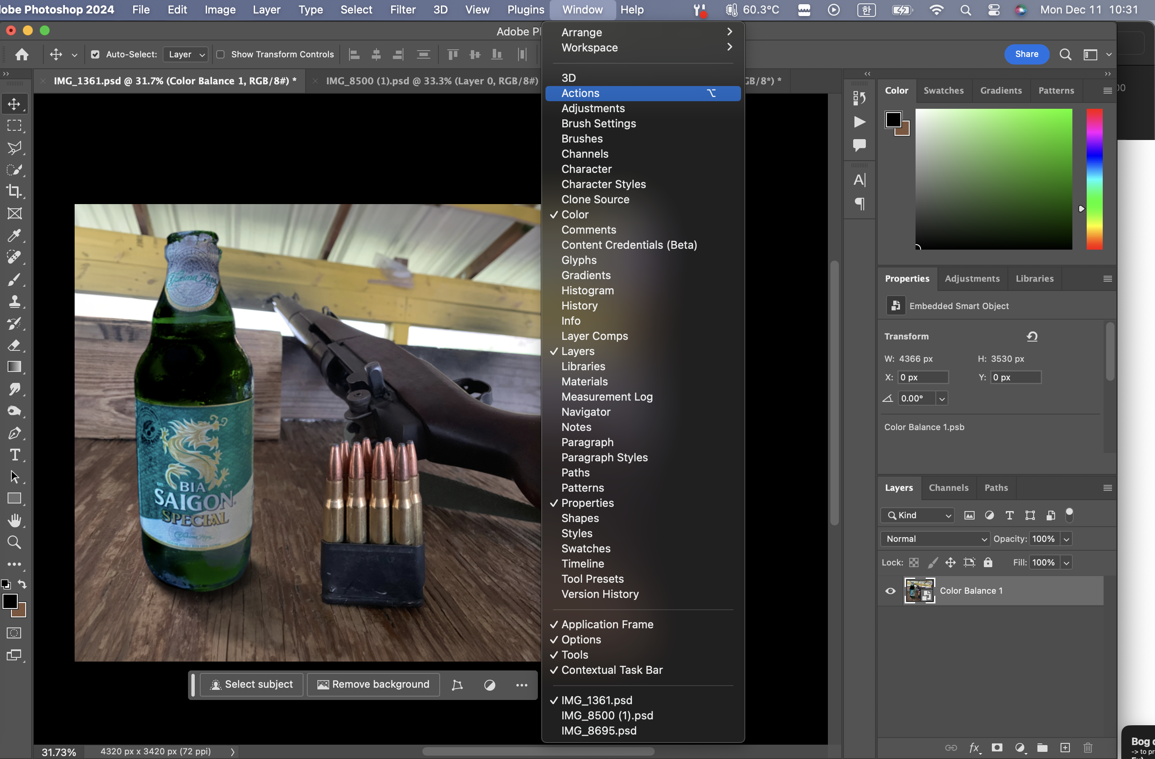Enable Show Transform Controls checkbox
The image size is (1155, 759).
point(220,54)
